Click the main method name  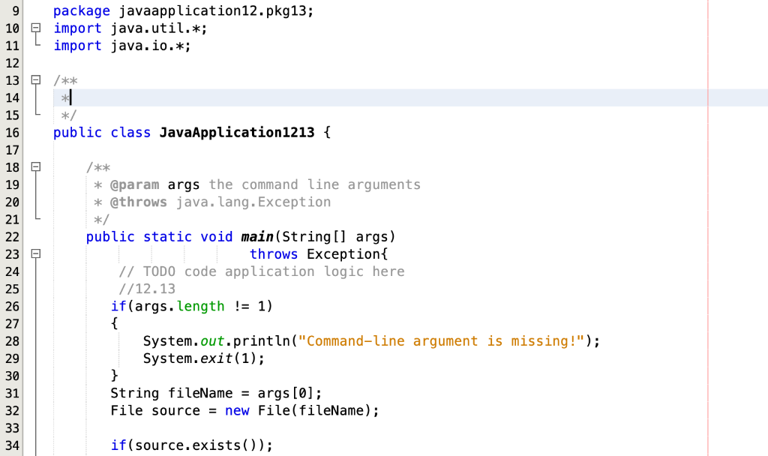point(257,236)
